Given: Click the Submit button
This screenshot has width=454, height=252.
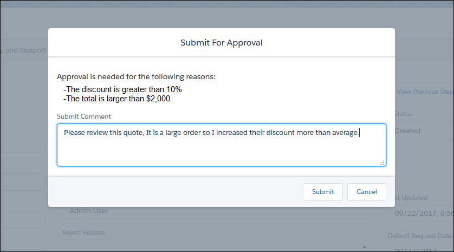Looking at the screenshot, I should coord(323,192).
